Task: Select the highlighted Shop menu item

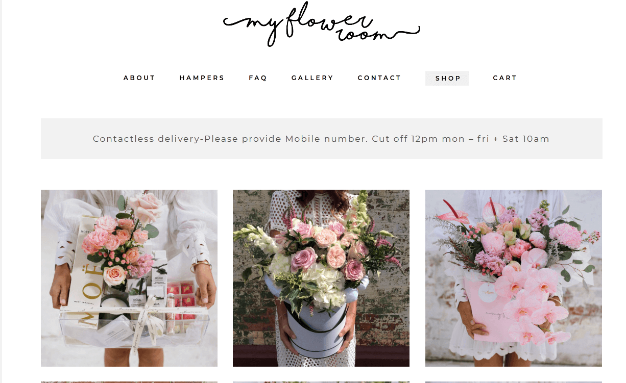Action: coord(447,78)
